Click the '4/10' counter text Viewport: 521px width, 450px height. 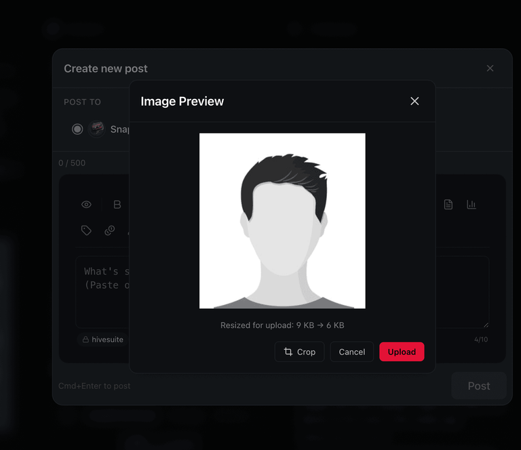481,340
